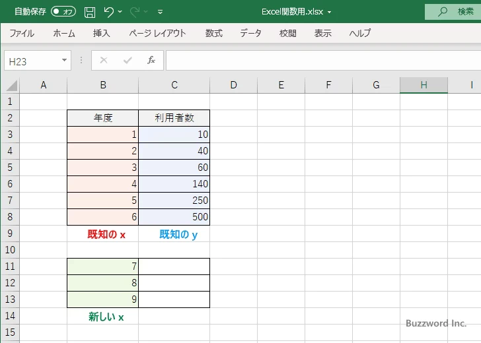Select year cell 1 in row 3
The image size is (481, 343).
103,135
